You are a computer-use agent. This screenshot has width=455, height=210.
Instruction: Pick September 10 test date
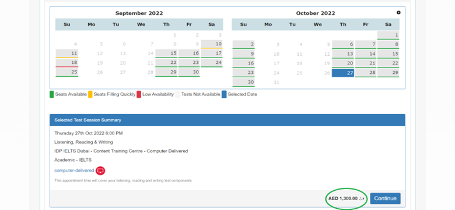212,44
